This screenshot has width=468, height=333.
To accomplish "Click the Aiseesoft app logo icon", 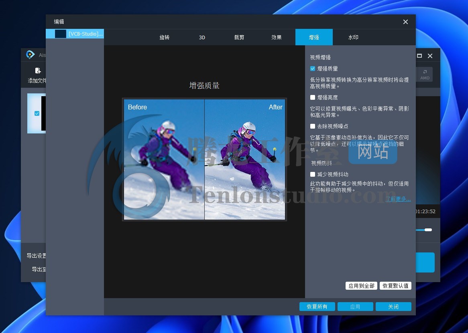I will [x=30, y=55].
